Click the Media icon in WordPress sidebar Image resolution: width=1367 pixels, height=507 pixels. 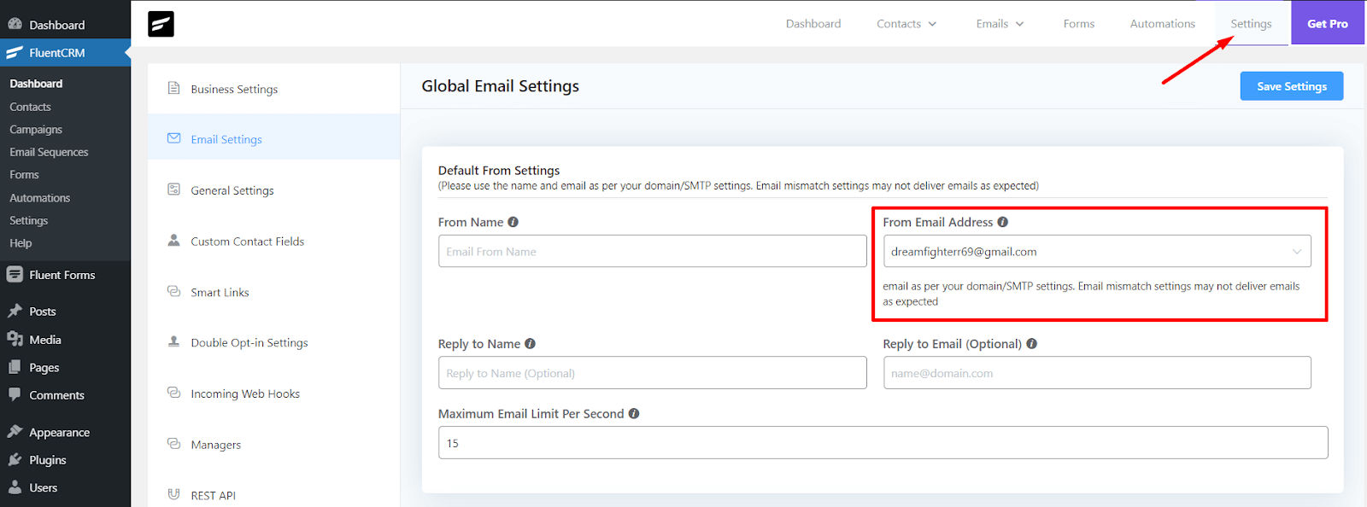click(x=15, y=340)
